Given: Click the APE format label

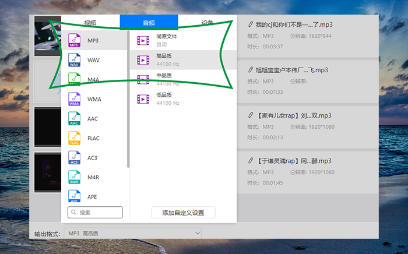Looking at the screenshot, I should pyautogui.click(x=92, y=197).
